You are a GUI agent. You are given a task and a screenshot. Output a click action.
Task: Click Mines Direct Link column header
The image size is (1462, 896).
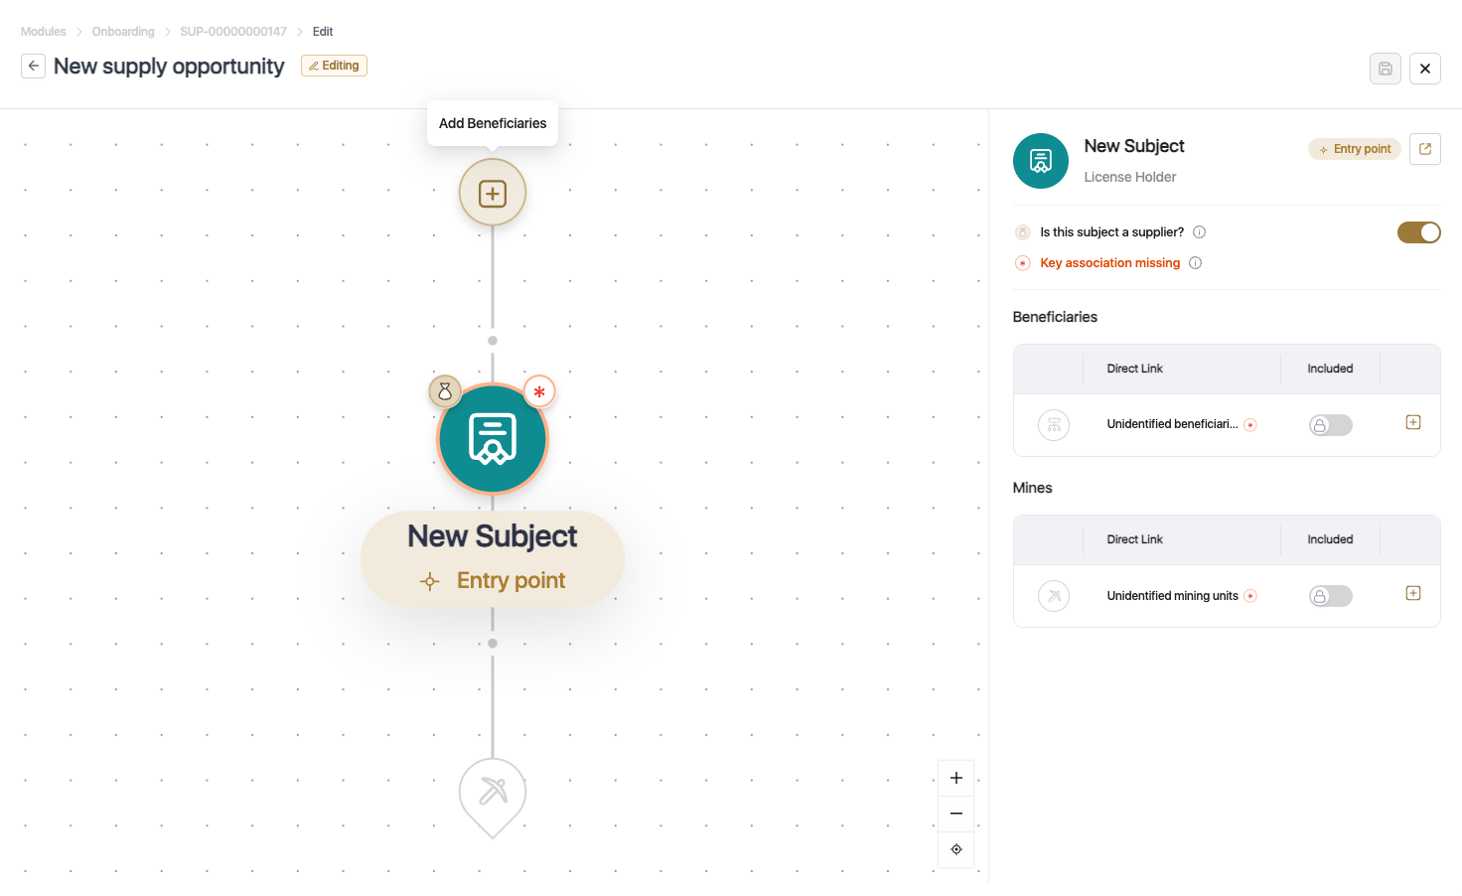pyautogui.click(x=1134, y=539)
